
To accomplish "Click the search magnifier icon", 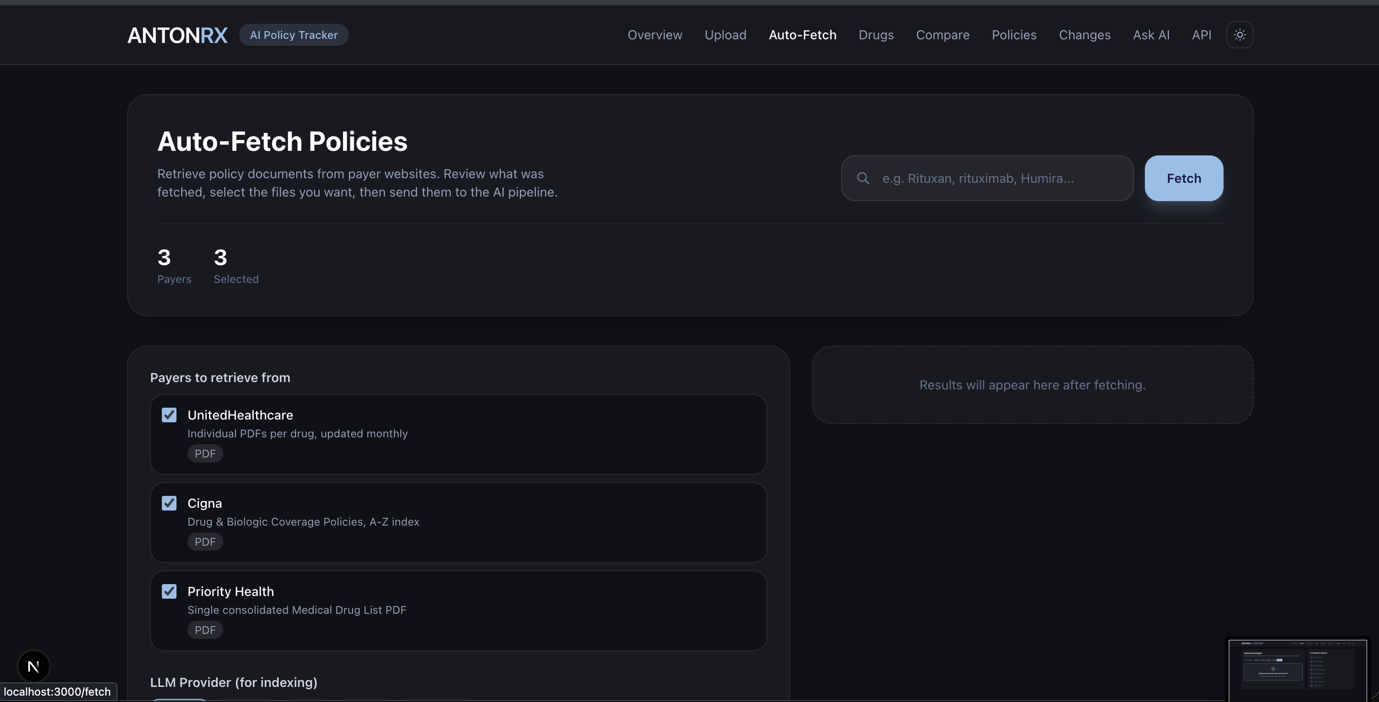I will 863,178.
